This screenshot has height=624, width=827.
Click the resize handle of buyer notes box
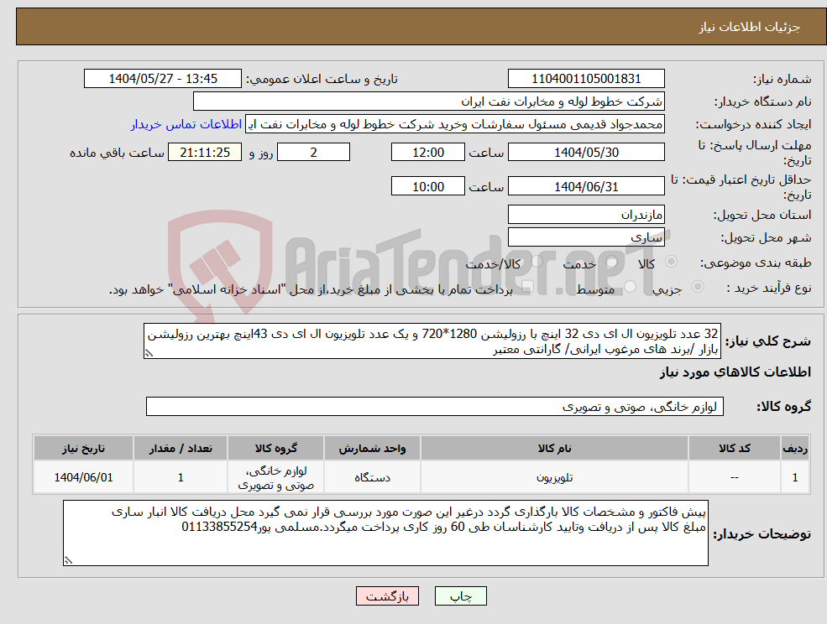(68, 561)
